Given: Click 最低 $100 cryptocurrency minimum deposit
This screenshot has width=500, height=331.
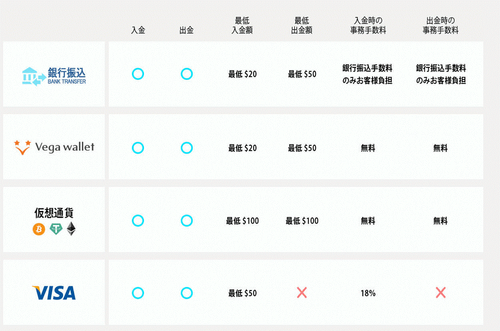Looking at the screenshot, I should 242,221.
